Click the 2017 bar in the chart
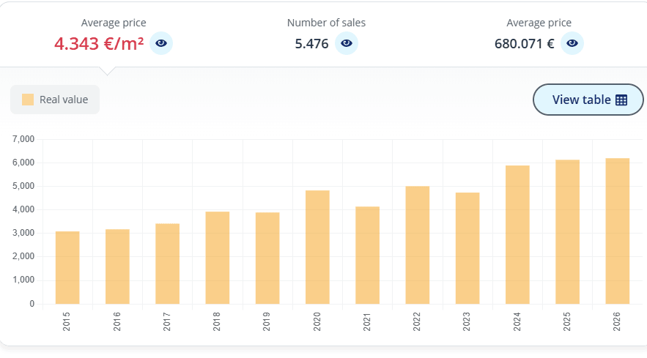The height and width of the screenshot is (358, 647). (168, 264)
